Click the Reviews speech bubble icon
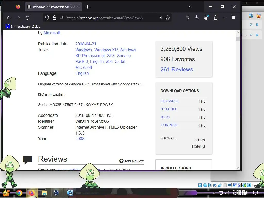264x198 pixels. point(27,160)
